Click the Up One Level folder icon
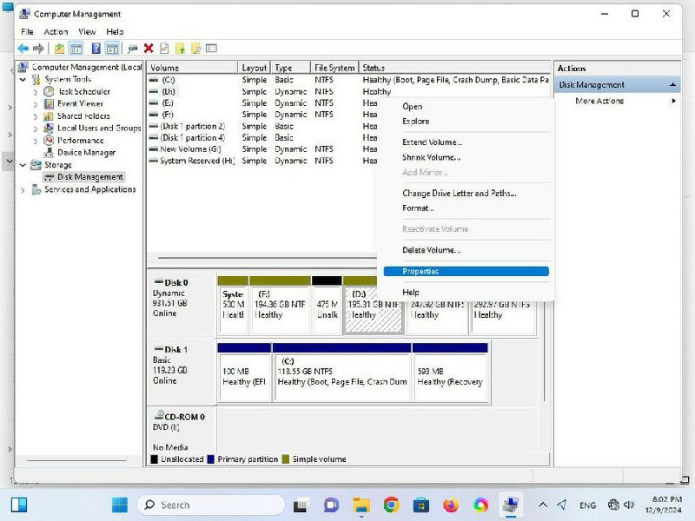This screenshot has width=695, height=521. [x=59, y=49]
